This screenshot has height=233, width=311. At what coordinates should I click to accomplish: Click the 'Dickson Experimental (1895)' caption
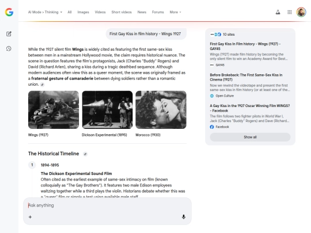[x=104, y=135]
